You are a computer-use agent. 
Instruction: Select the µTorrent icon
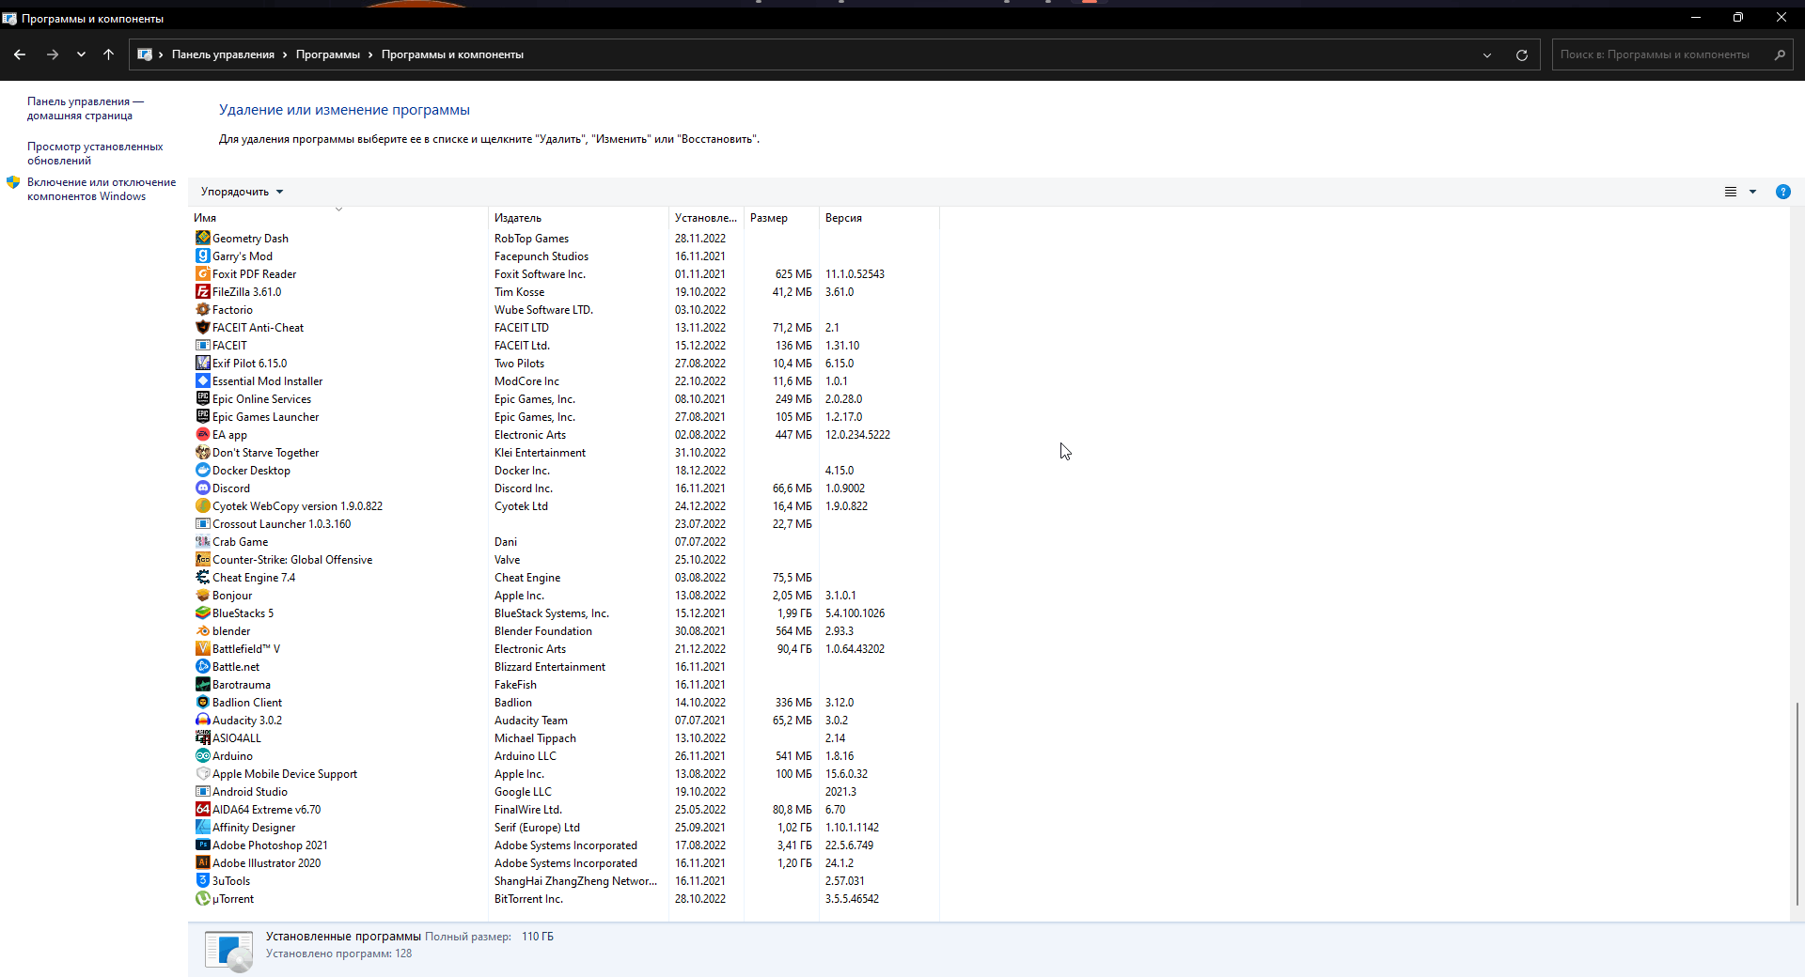[202, 898]
